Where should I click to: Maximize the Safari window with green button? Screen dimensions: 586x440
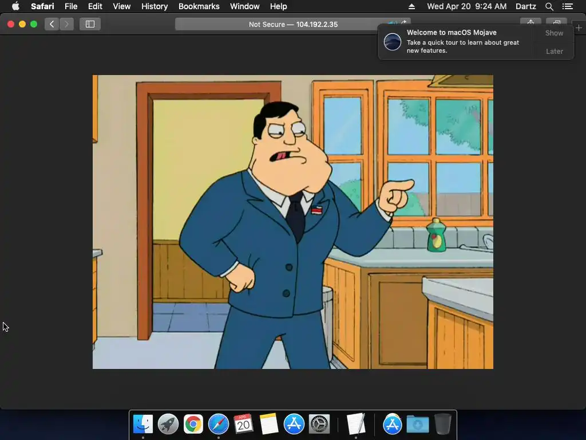34,24
